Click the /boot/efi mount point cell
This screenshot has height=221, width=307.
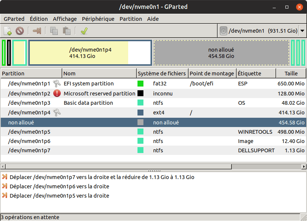(x=202, y=84)
